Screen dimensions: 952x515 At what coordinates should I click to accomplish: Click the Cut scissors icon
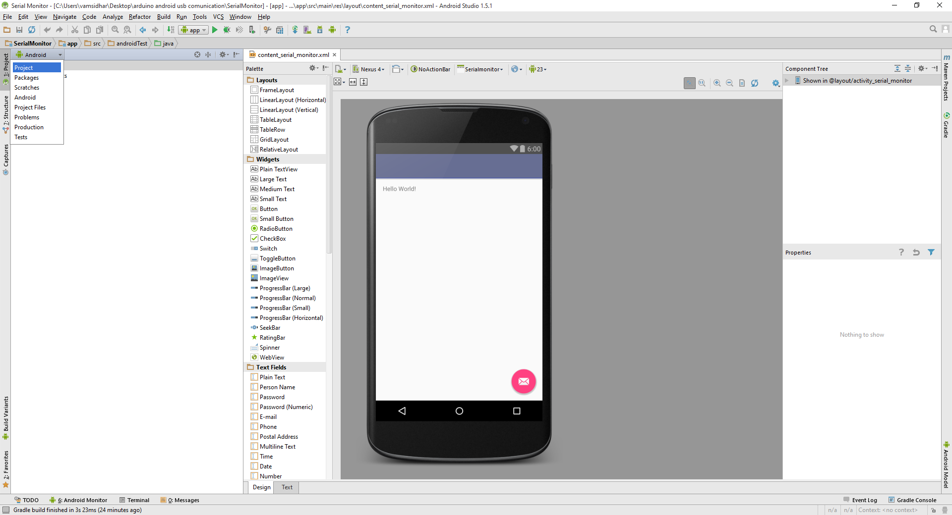(75, 30)
